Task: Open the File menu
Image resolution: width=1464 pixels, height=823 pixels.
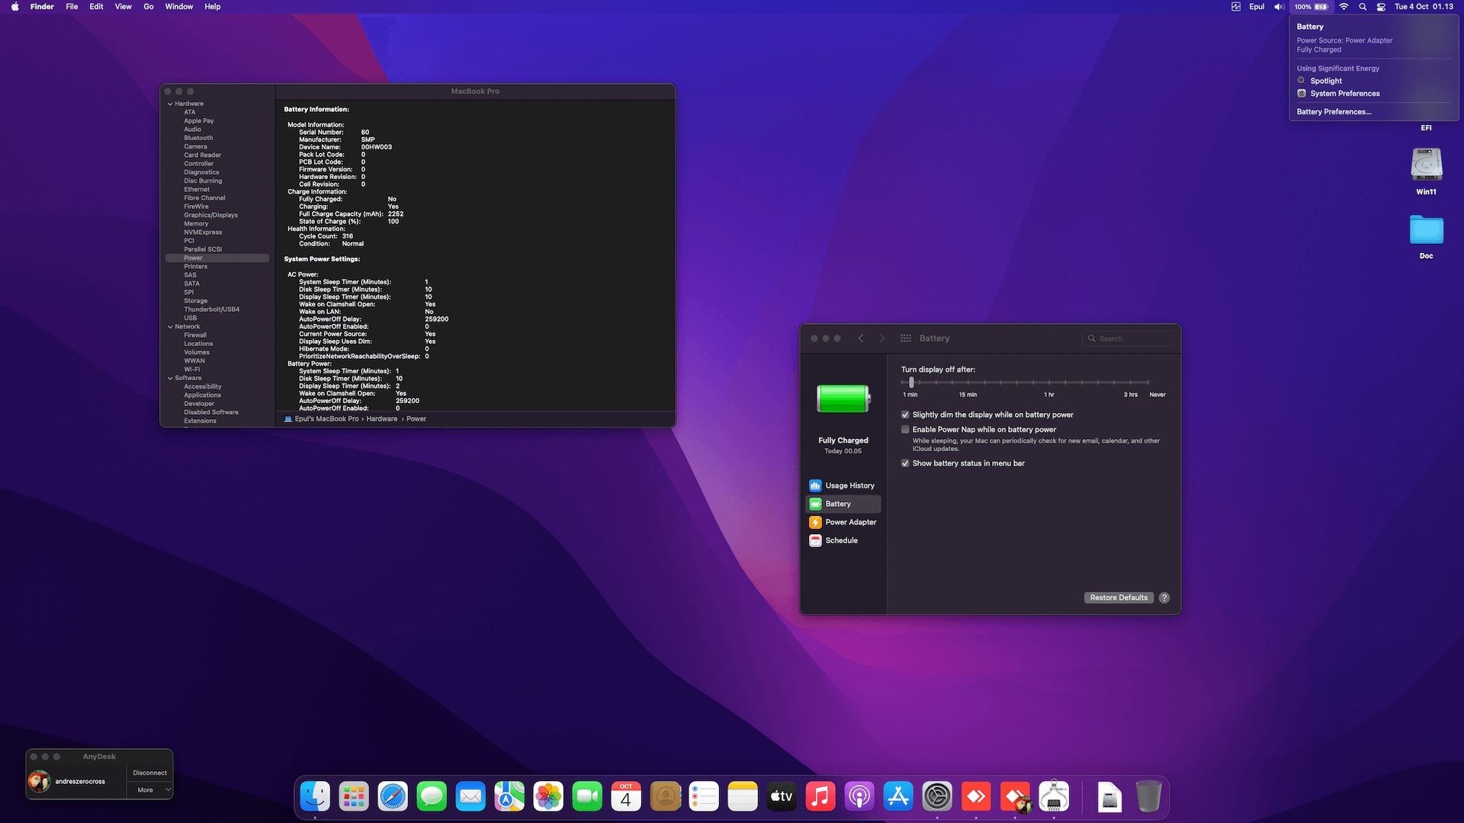Action: pos(72,7)
